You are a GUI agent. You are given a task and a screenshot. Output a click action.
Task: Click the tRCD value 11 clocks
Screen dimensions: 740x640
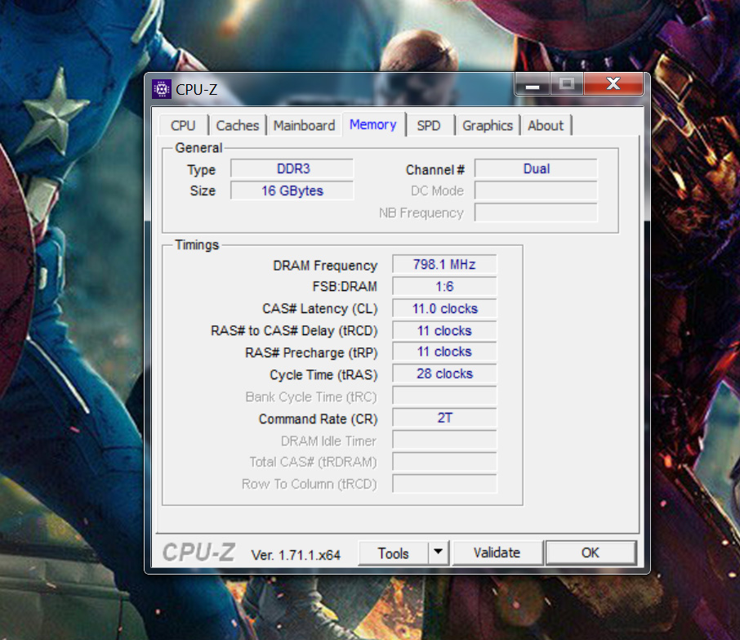click(x=444, y=331)
